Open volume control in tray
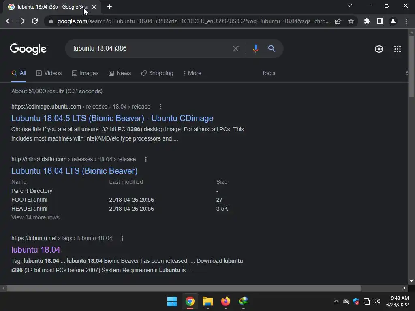The width and height of the screenshot is (415, 311). click(377, 301)
